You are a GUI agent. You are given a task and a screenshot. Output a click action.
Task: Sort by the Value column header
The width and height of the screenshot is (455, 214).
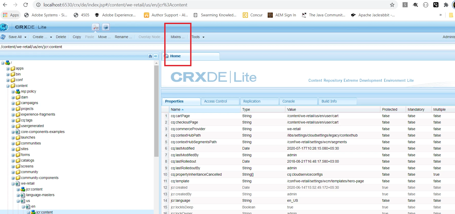pos(333,109)
